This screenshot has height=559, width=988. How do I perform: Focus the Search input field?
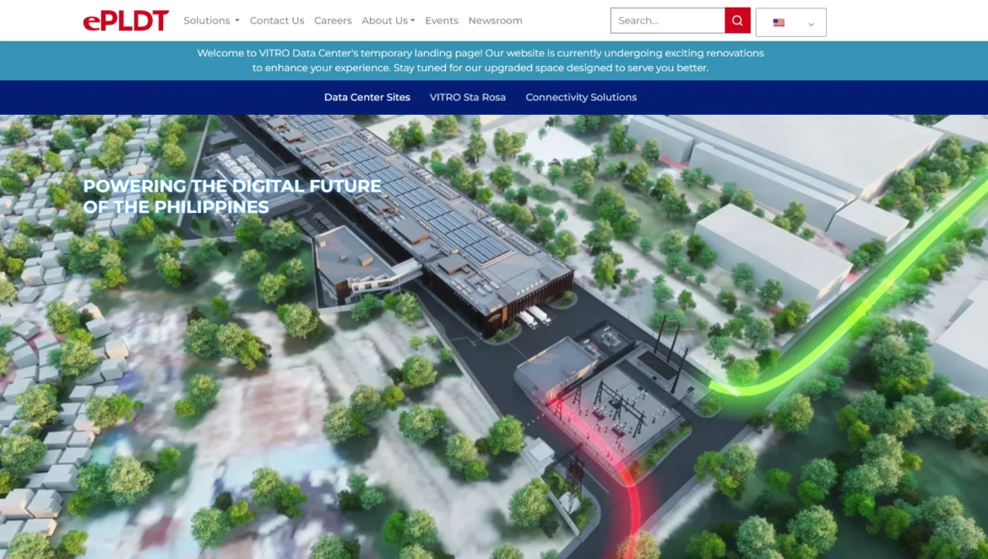(x=667, y=20)
